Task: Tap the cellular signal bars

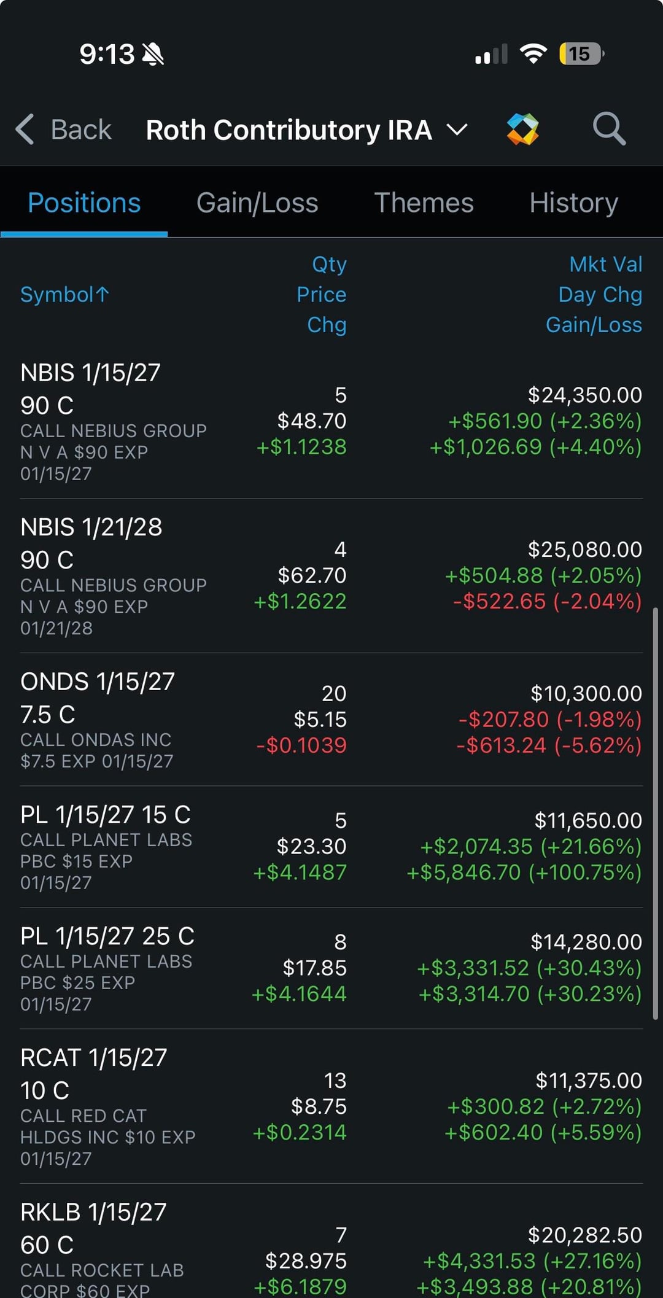Action: point(491,55)
